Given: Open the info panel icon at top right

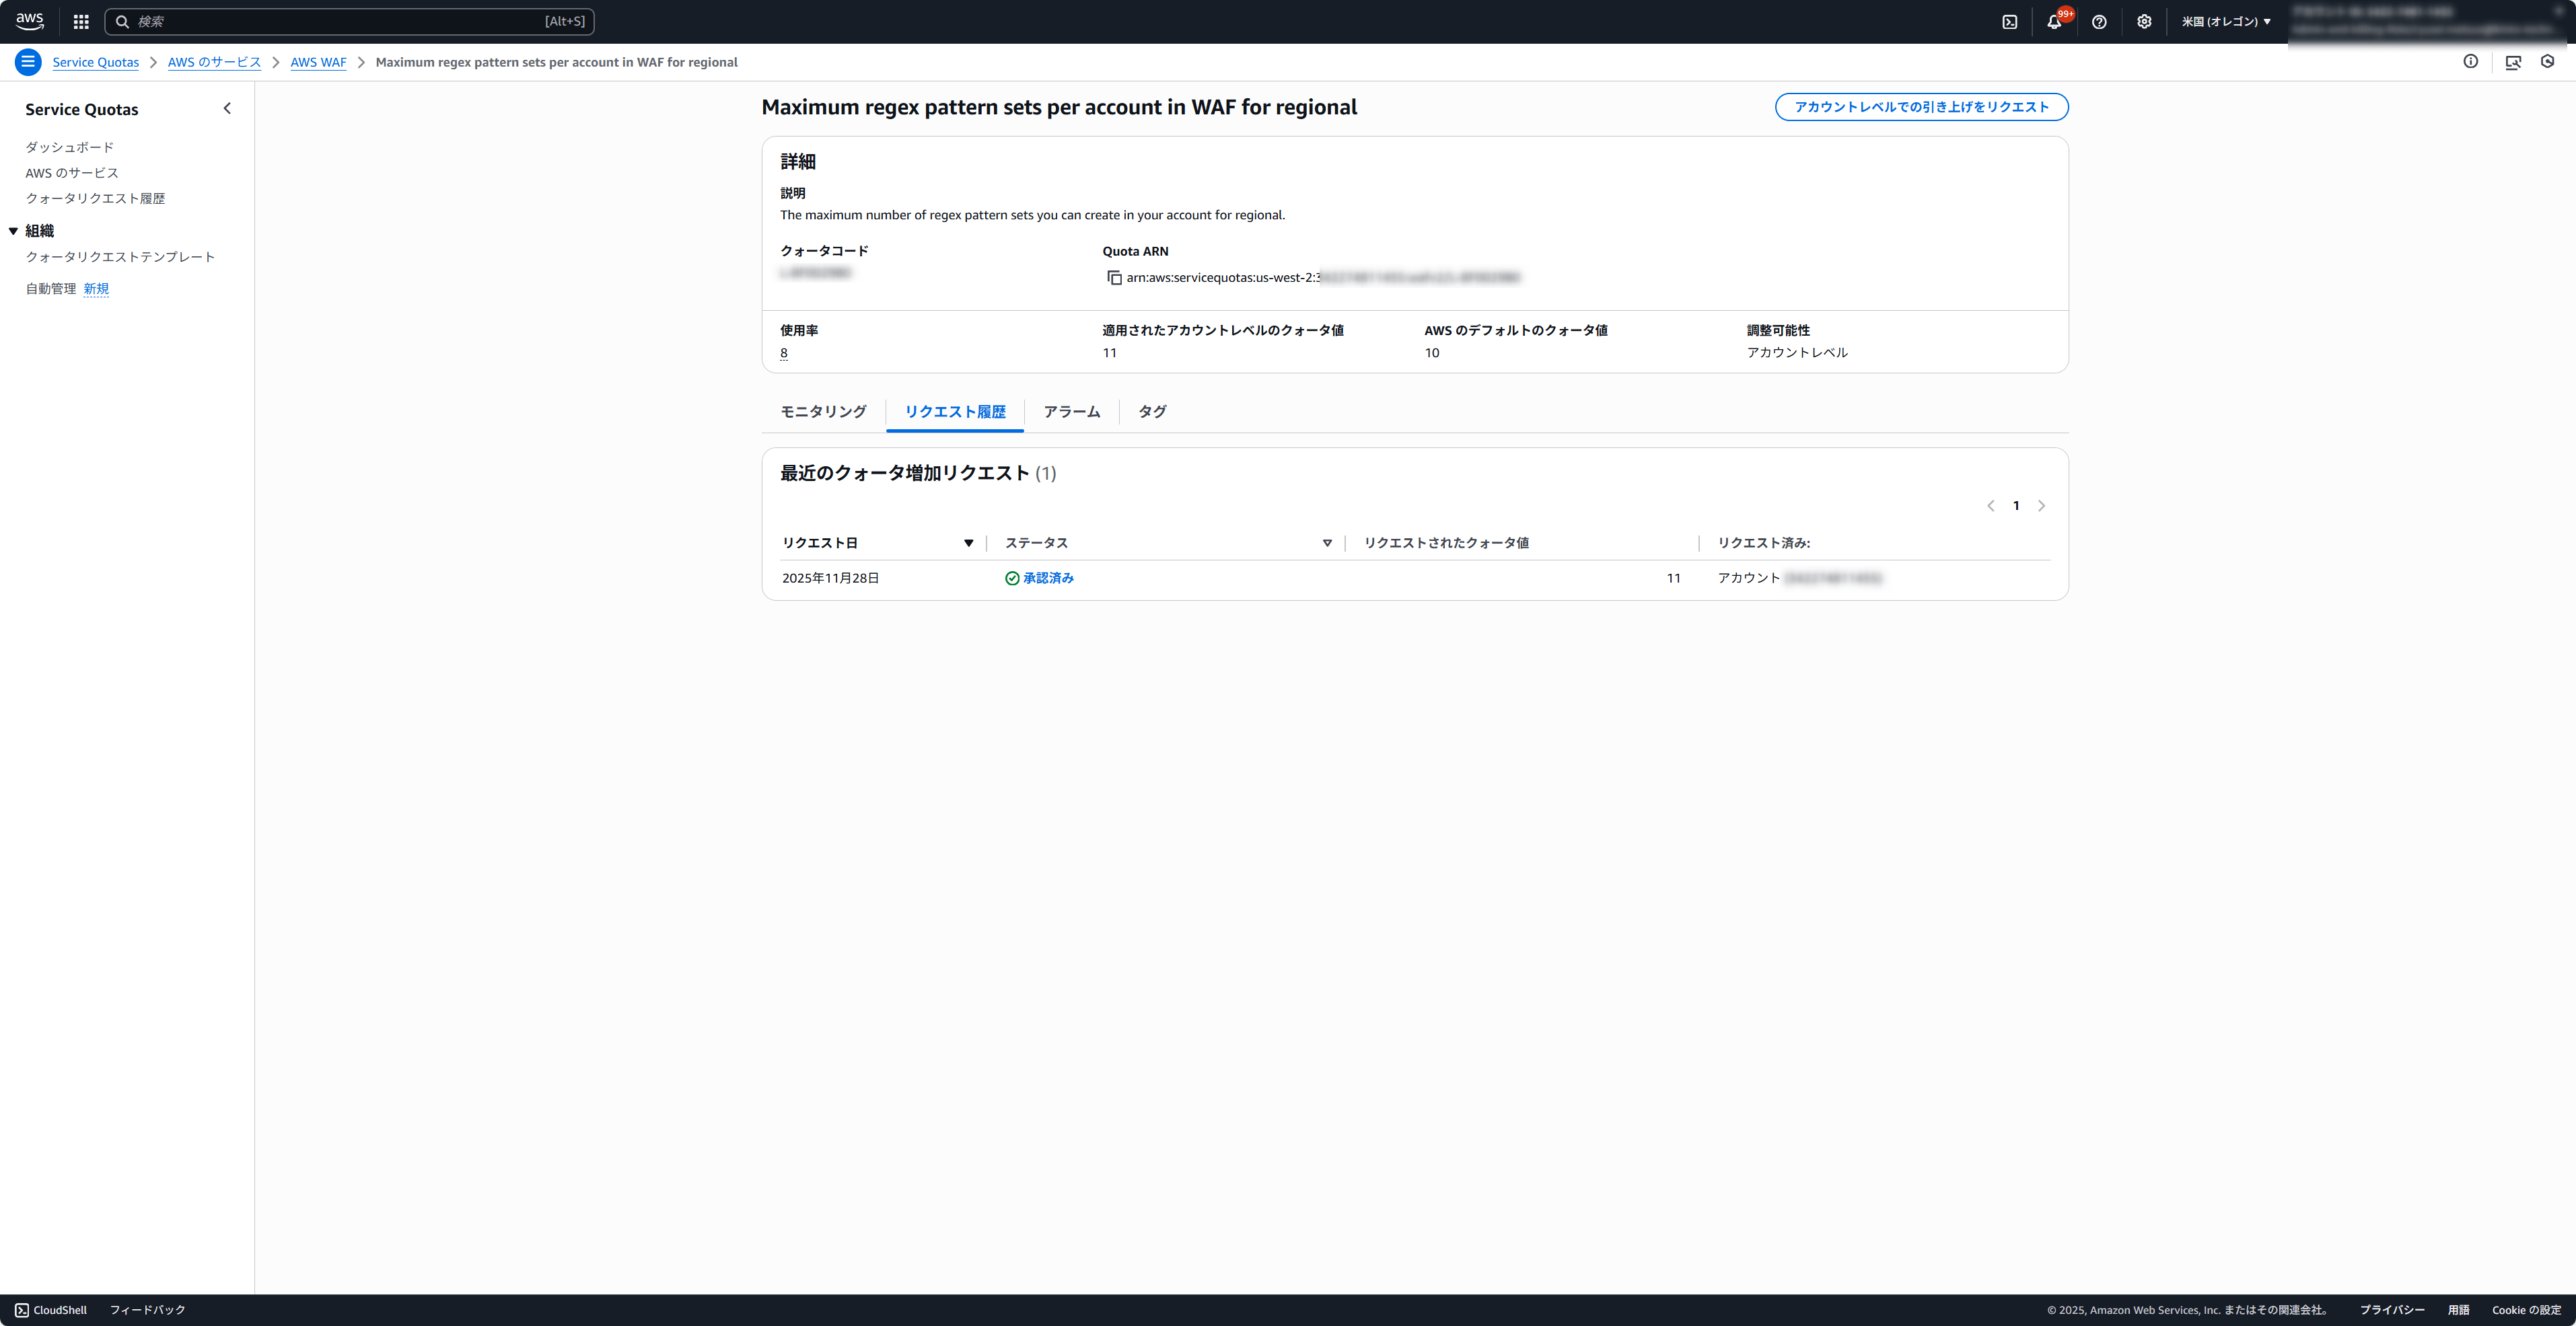Looking at the screenshot, I should pyautogui.click(x=2470, y=62).
